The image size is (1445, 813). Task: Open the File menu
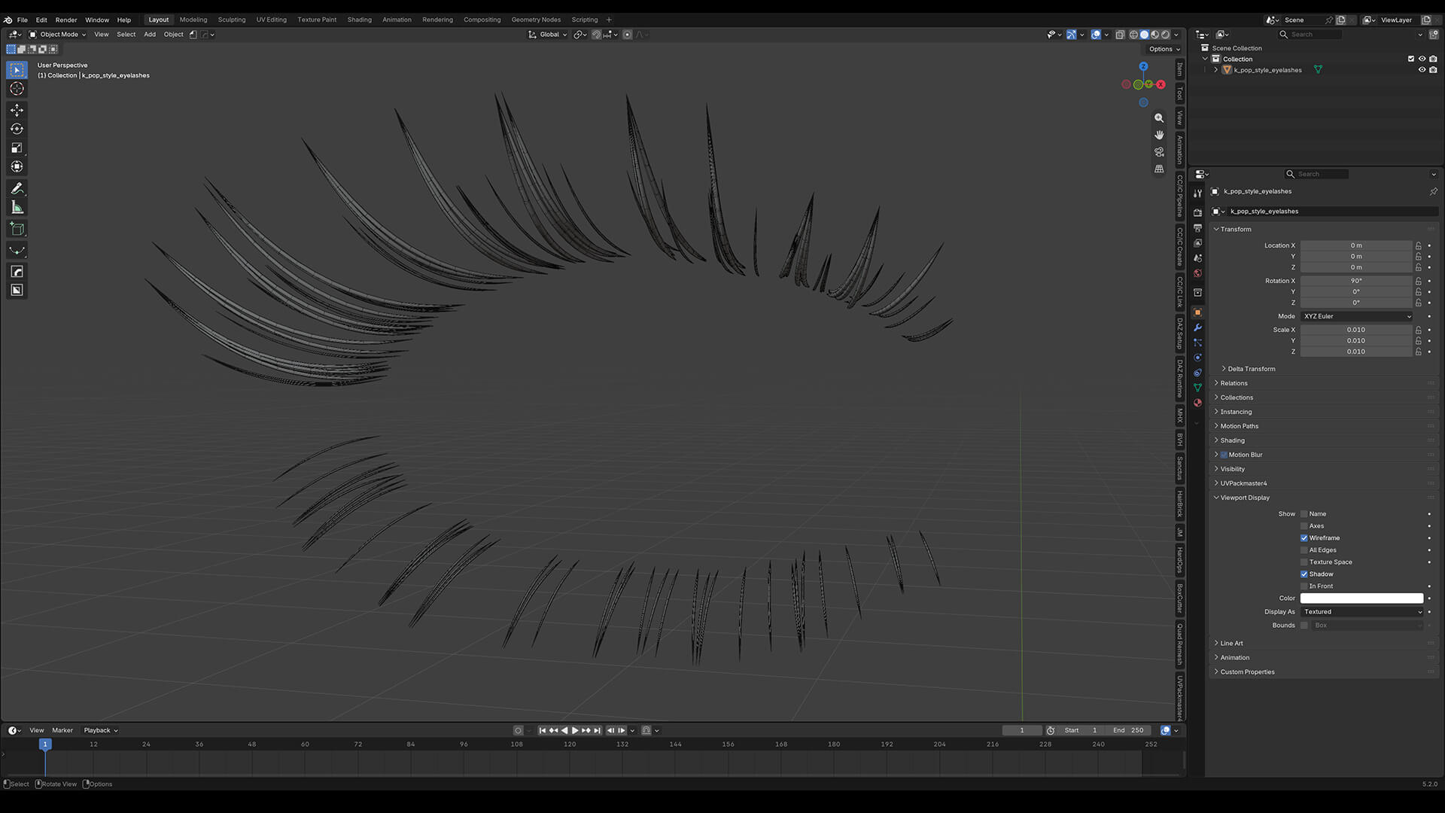pos(23,20)
